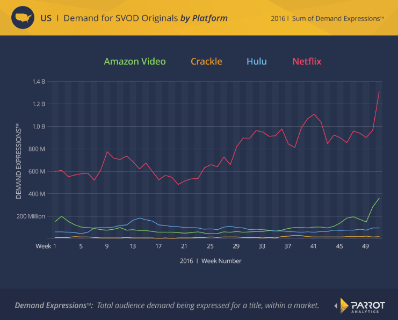The image size is (398, 320).
Task: Toggle the Crackle legend label
Action: click(x=206, y=61)
